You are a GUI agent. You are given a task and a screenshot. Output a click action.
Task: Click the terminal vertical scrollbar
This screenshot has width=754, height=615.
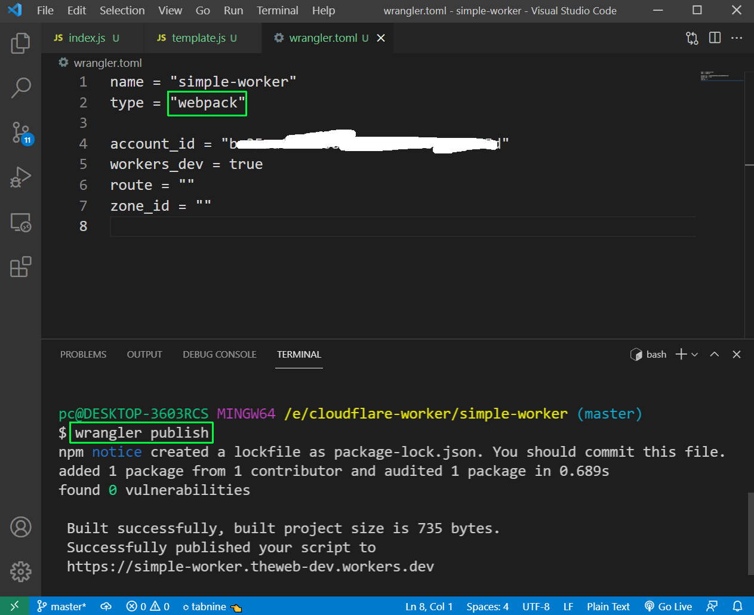pos(750,533)
